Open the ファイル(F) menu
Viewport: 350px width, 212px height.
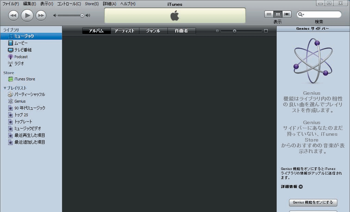(11, 4)
